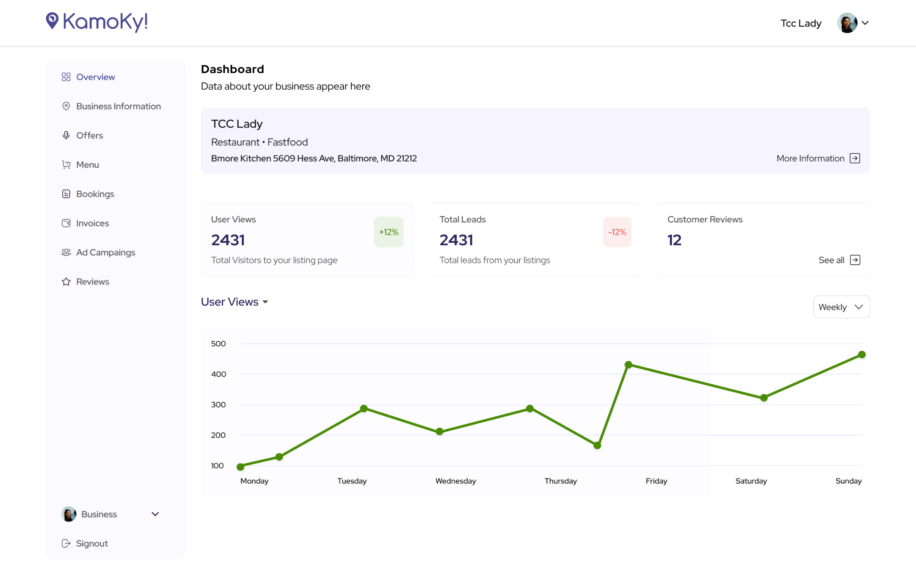The height and width of the screenshot is (586, 916).
Task: Click the Offers microphone icon
Action: (66, 135)
